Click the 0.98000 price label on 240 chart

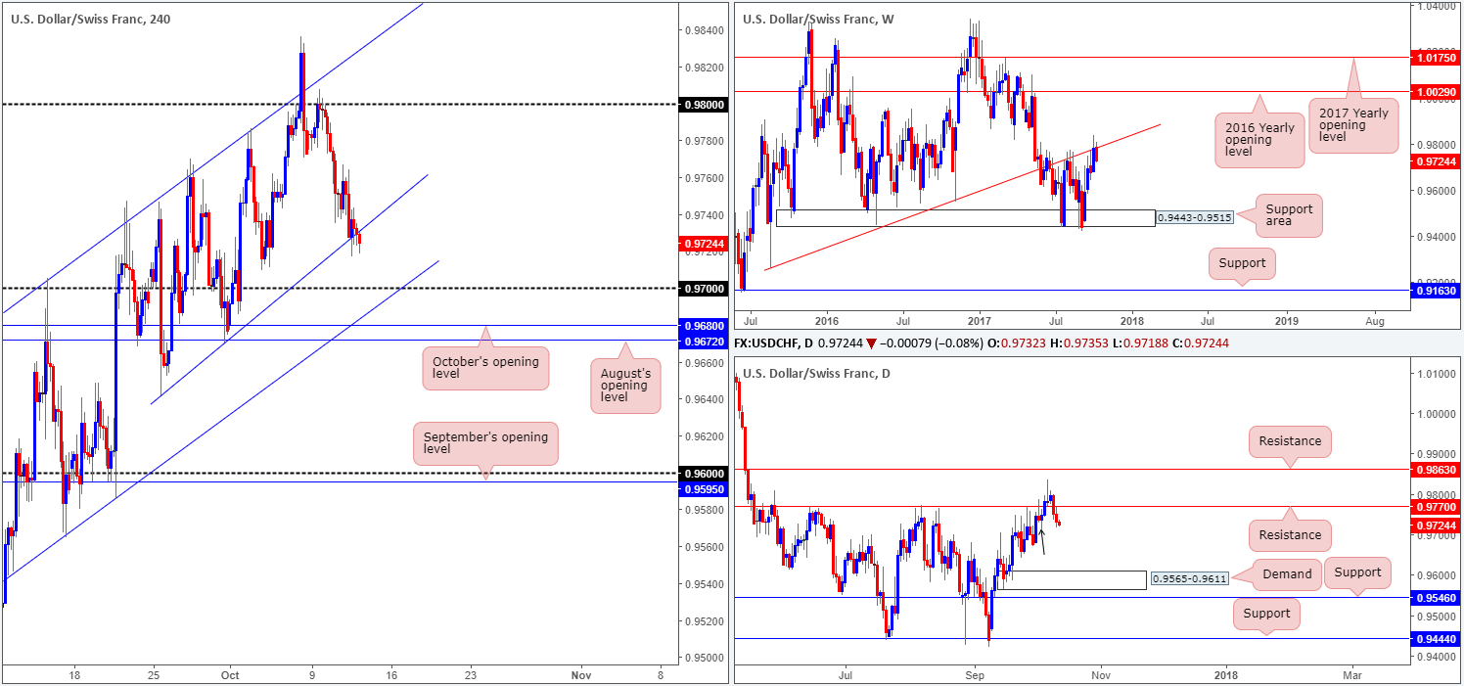(705, 104)
